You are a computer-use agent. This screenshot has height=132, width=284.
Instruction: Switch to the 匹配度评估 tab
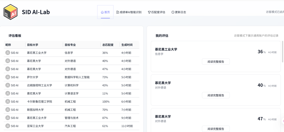[156, 12]
